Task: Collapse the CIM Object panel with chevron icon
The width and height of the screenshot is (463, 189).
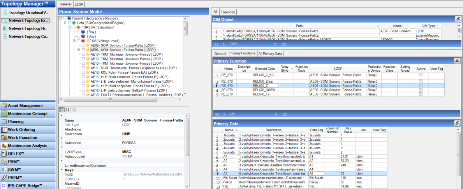Action: (x=457, y=19)
